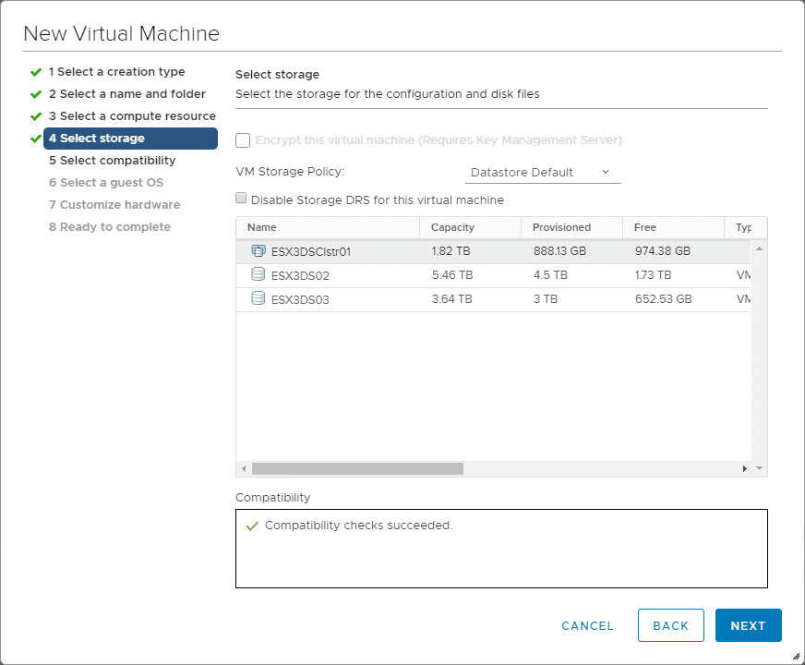The image size is (805, 665).
Task: Click the compatibility checks succeeded checkmark icon
Action: [x=252, y=526]
